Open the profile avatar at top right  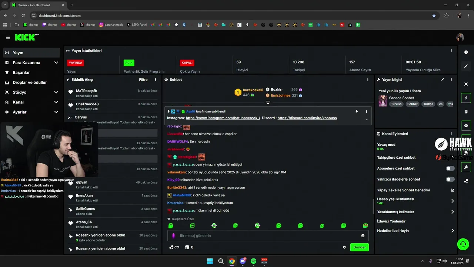point(460,37)
